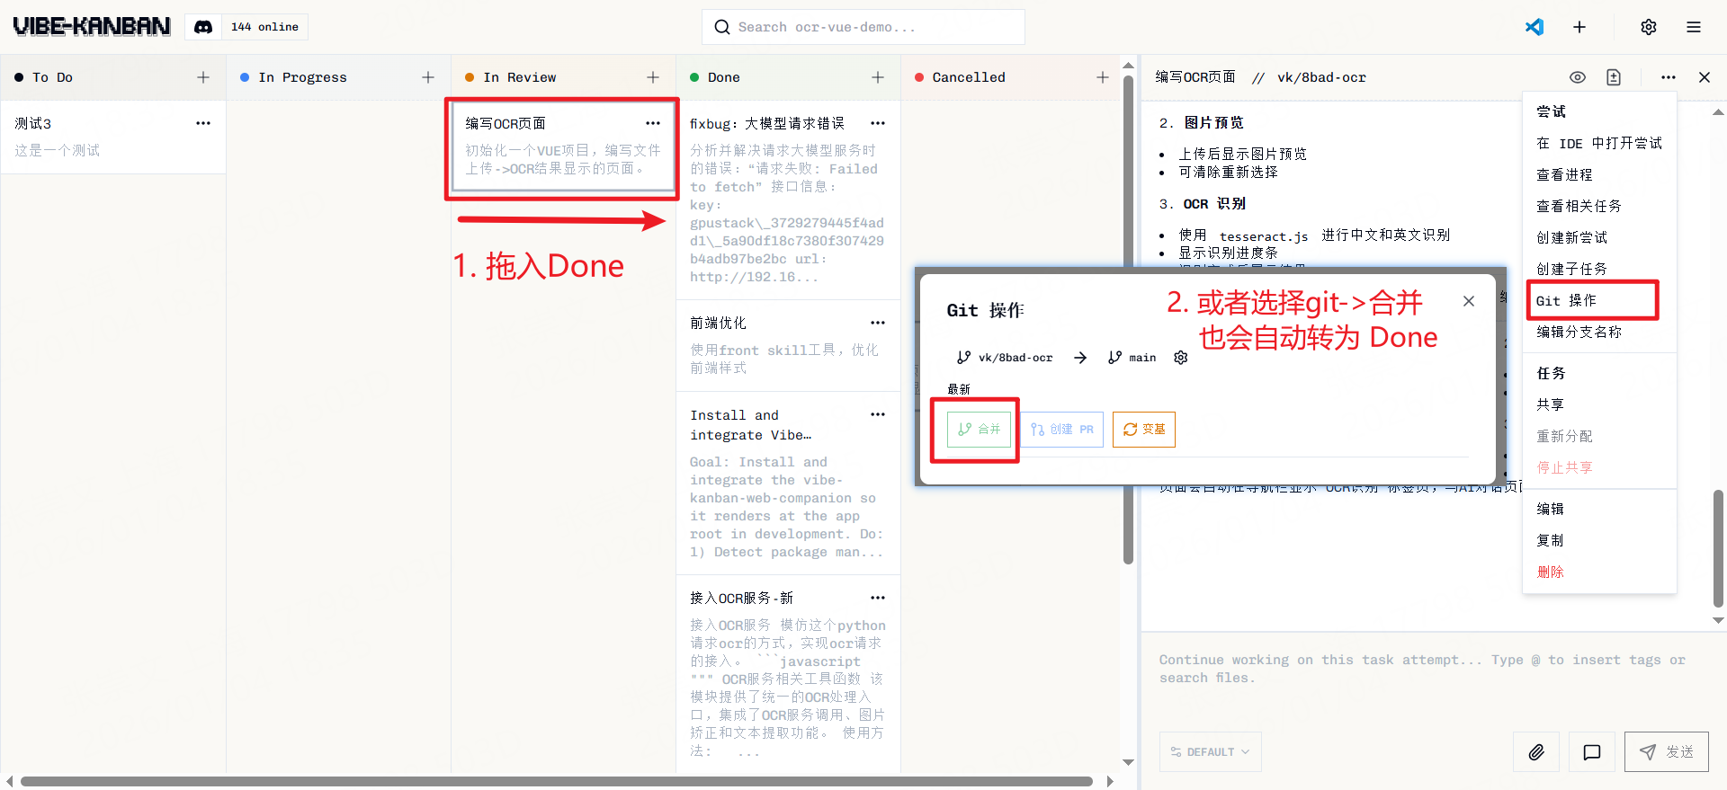Click the main target branch label
Screen dimensions: 1727x790
(1132, 358)
